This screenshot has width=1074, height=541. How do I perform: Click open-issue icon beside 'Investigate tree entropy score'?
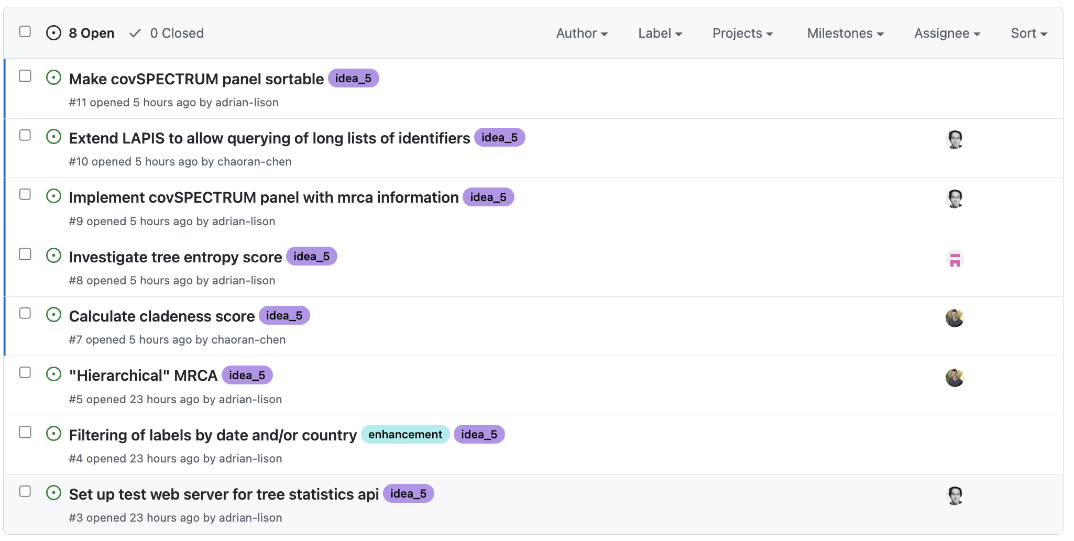(x=53, y=256)
